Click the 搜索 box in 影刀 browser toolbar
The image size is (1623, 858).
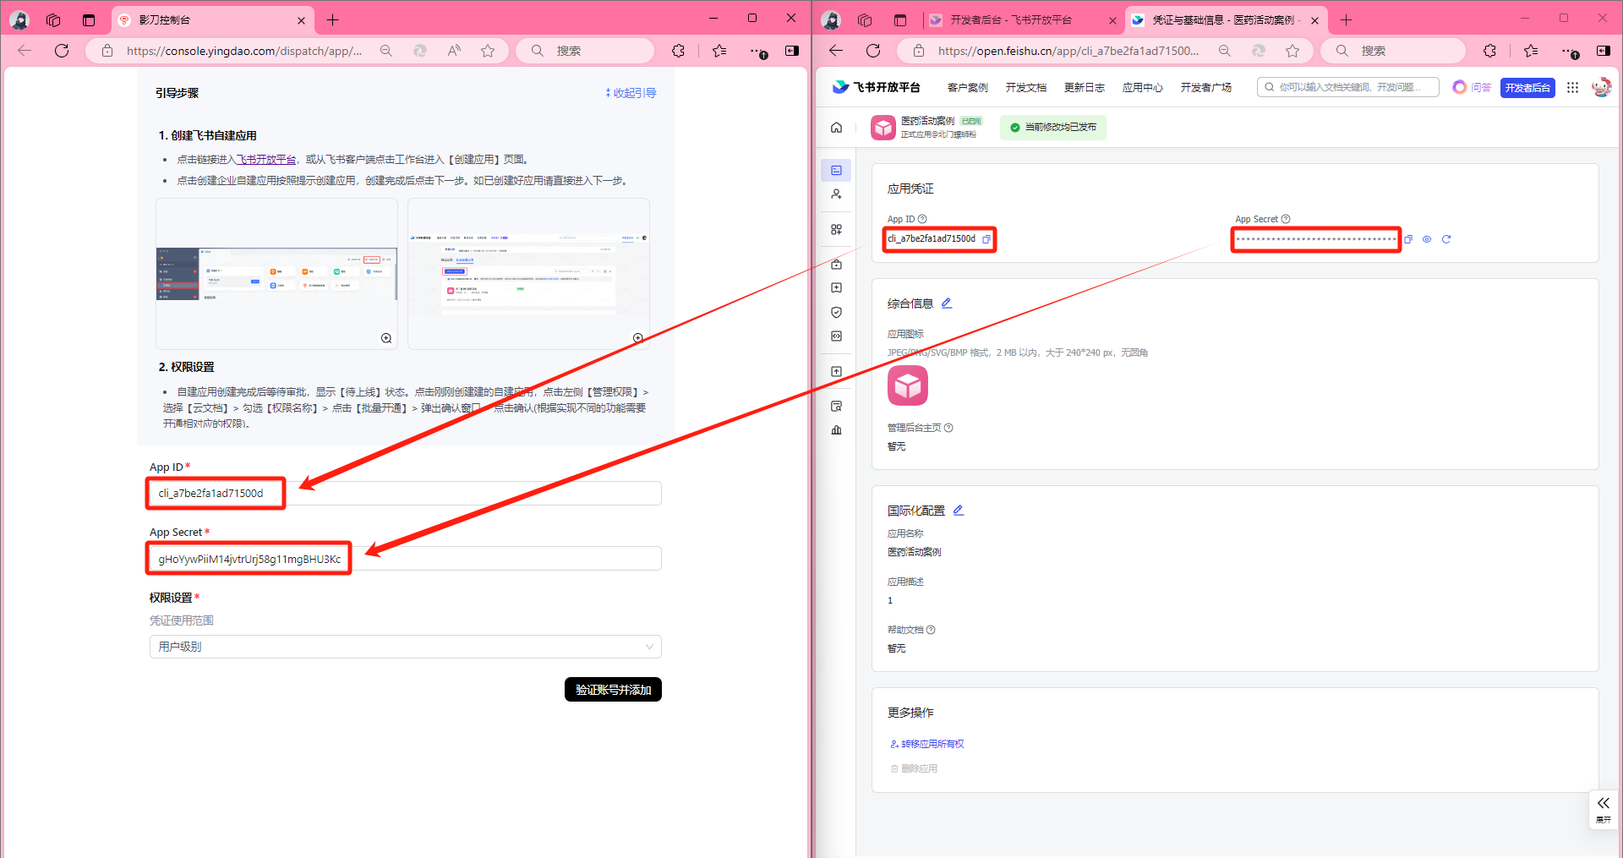[x=585, y=51]
